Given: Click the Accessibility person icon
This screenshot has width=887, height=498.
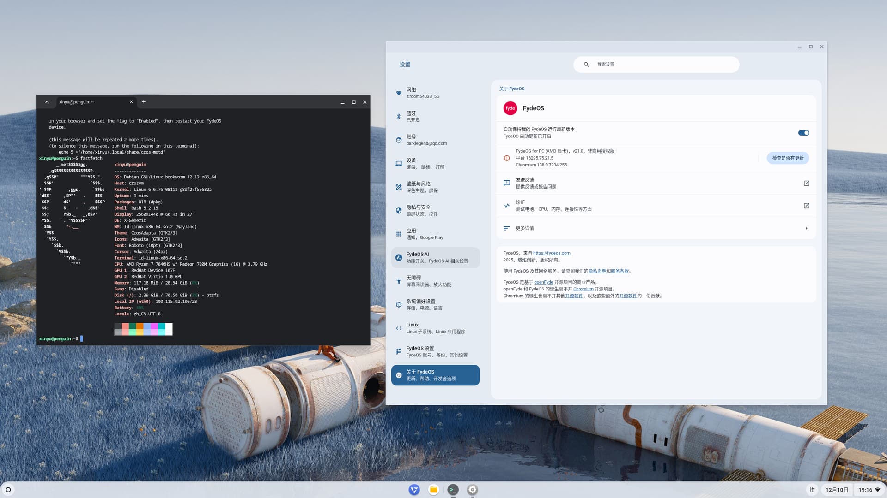Looking at the screenshot, I should coord(399,281).
